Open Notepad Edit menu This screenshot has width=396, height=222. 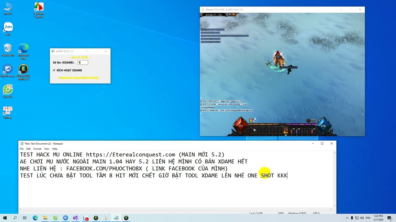pos(28,149)
